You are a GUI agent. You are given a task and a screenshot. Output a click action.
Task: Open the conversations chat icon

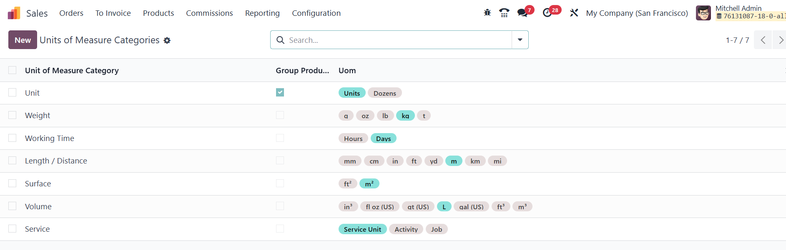[x=522, y=13]
